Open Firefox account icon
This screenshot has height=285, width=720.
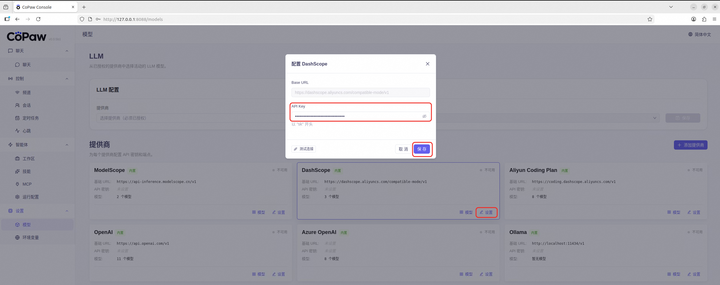click(x=694, y=19)
